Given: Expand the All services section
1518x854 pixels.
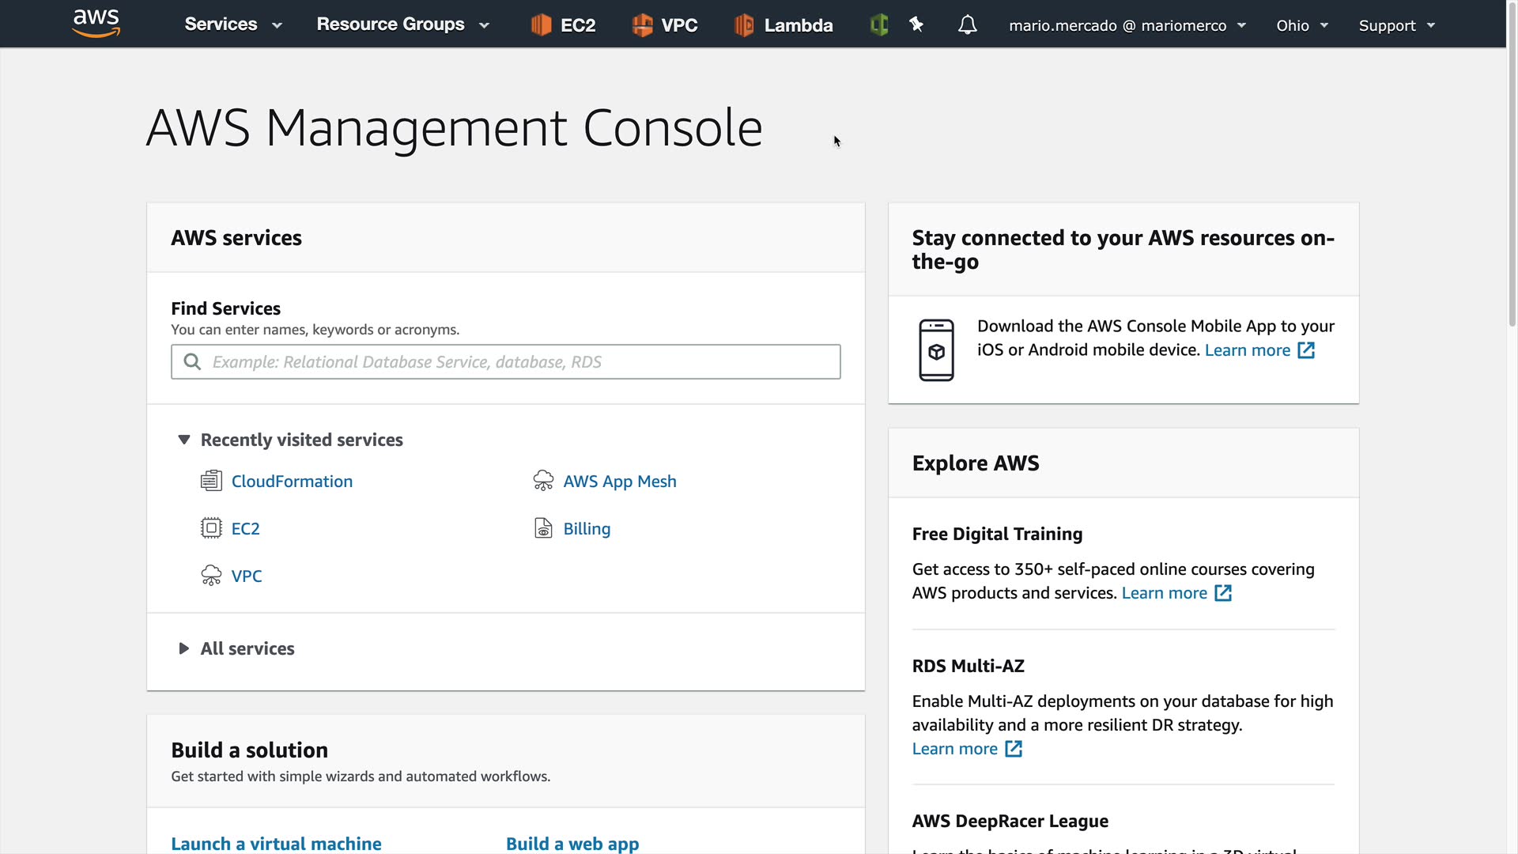Looking at the screenshot, I should (184, 648).
